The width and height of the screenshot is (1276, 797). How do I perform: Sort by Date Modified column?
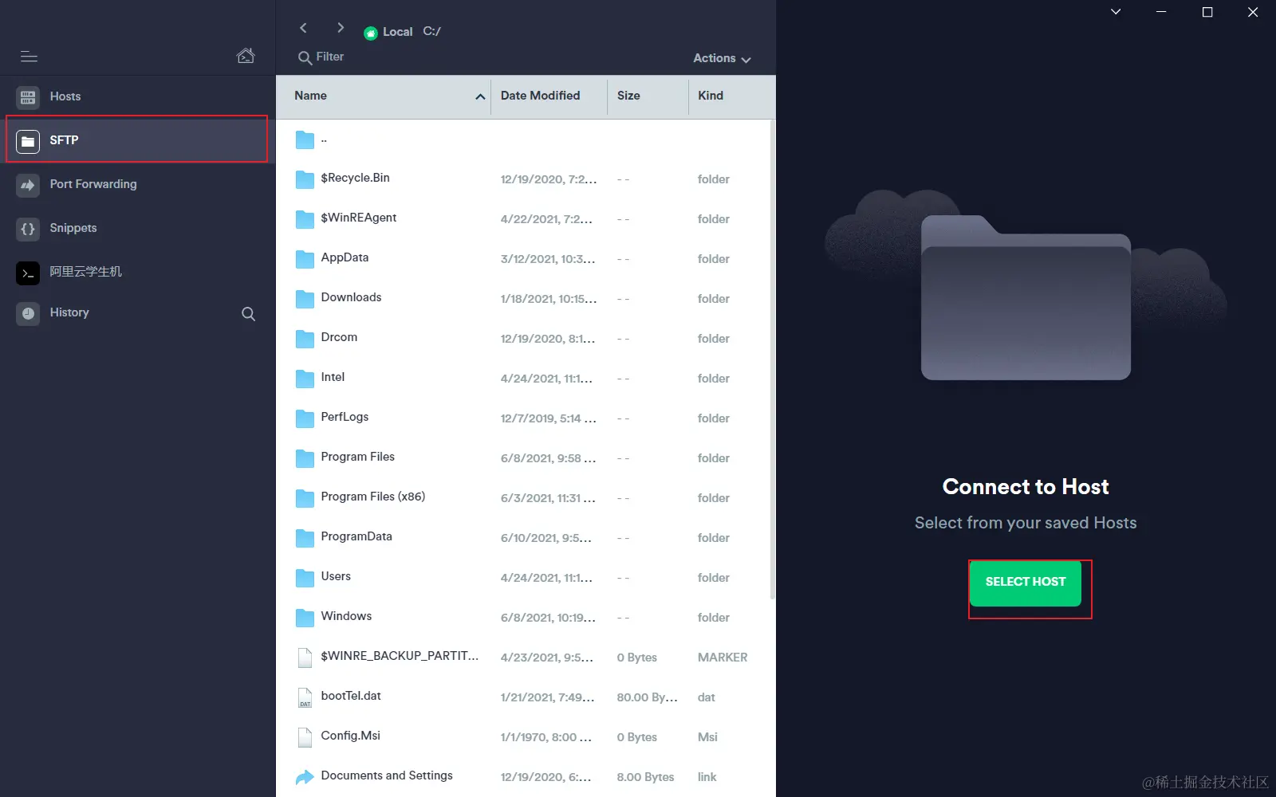540,96
